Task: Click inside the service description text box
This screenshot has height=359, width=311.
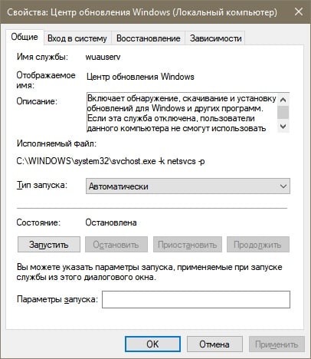Action: [182, 113]
